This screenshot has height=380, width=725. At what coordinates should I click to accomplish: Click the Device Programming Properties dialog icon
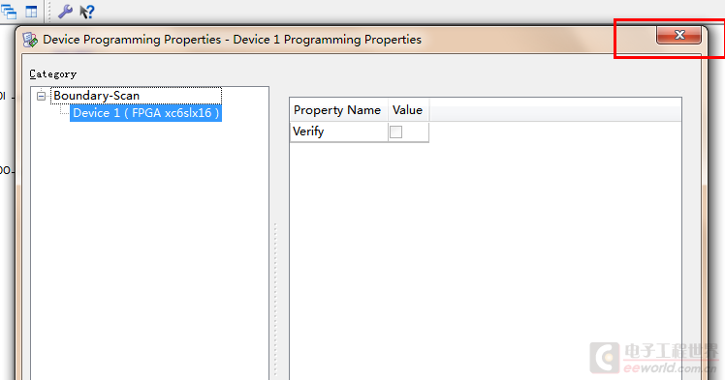coord(30,40)
